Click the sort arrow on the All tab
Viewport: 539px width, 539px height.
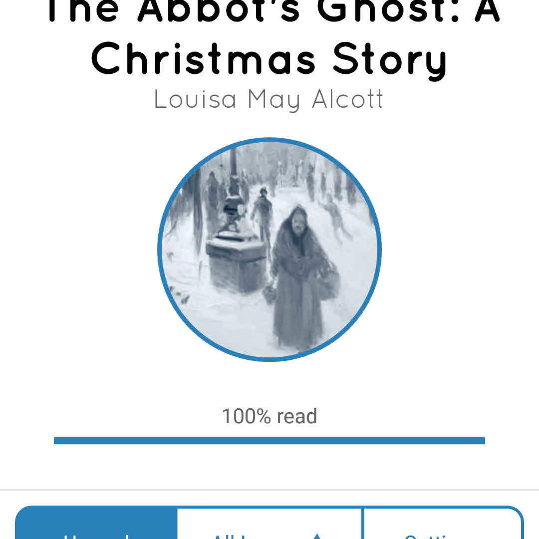(316, 535)
